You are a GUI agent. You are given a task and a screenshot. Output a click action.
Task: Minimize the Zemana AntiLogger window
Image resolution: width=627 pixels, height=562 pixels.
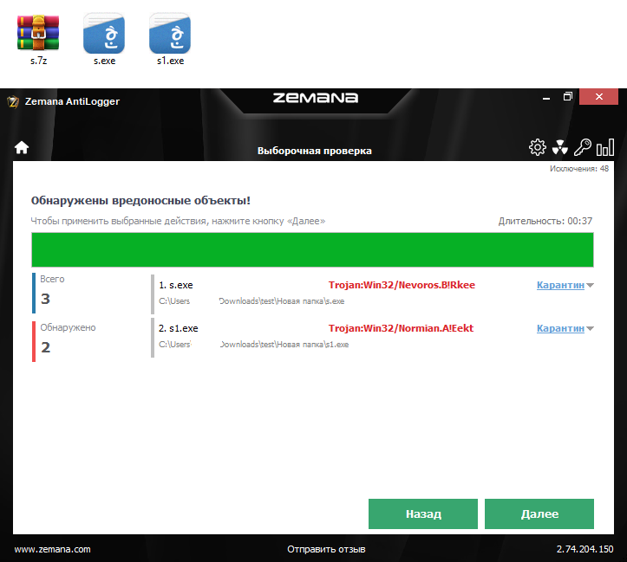pyautogui.click(x=546, y=97)
